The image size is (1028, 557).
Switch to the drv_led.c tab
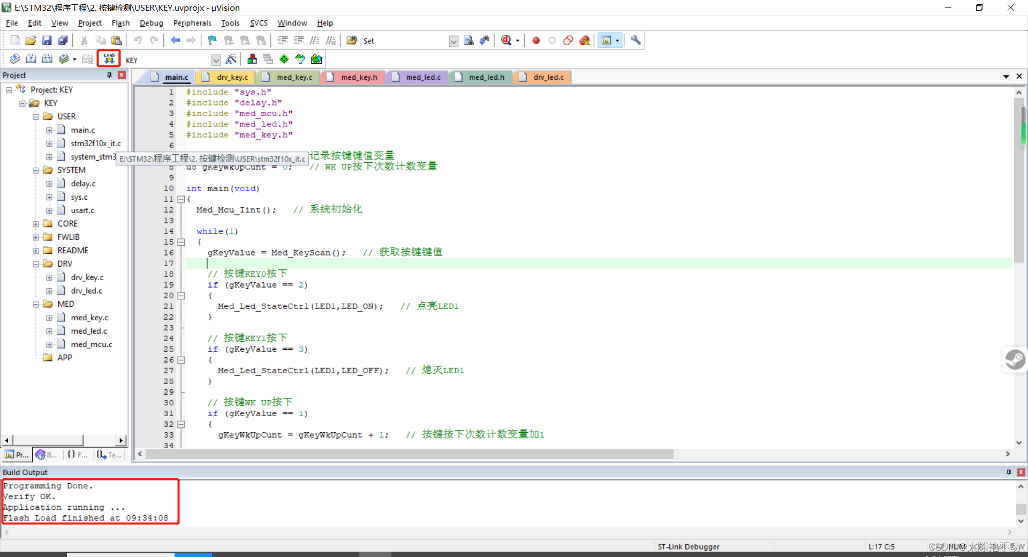(x=542, y=77)
